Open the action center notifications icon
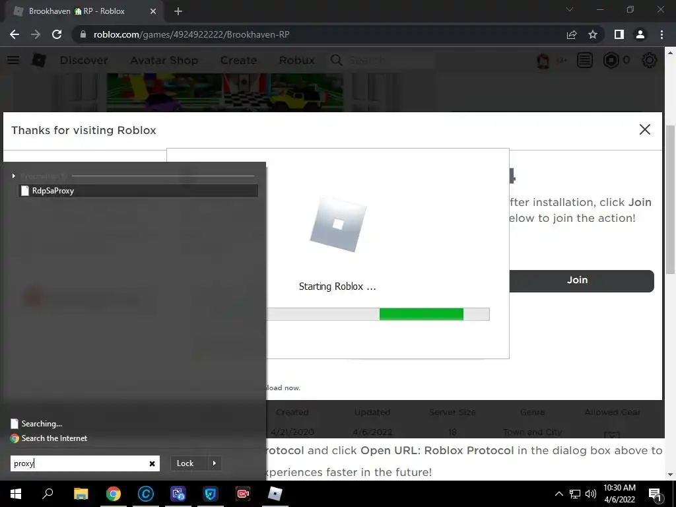Screen dimensions: 676x507 (655, 494)
